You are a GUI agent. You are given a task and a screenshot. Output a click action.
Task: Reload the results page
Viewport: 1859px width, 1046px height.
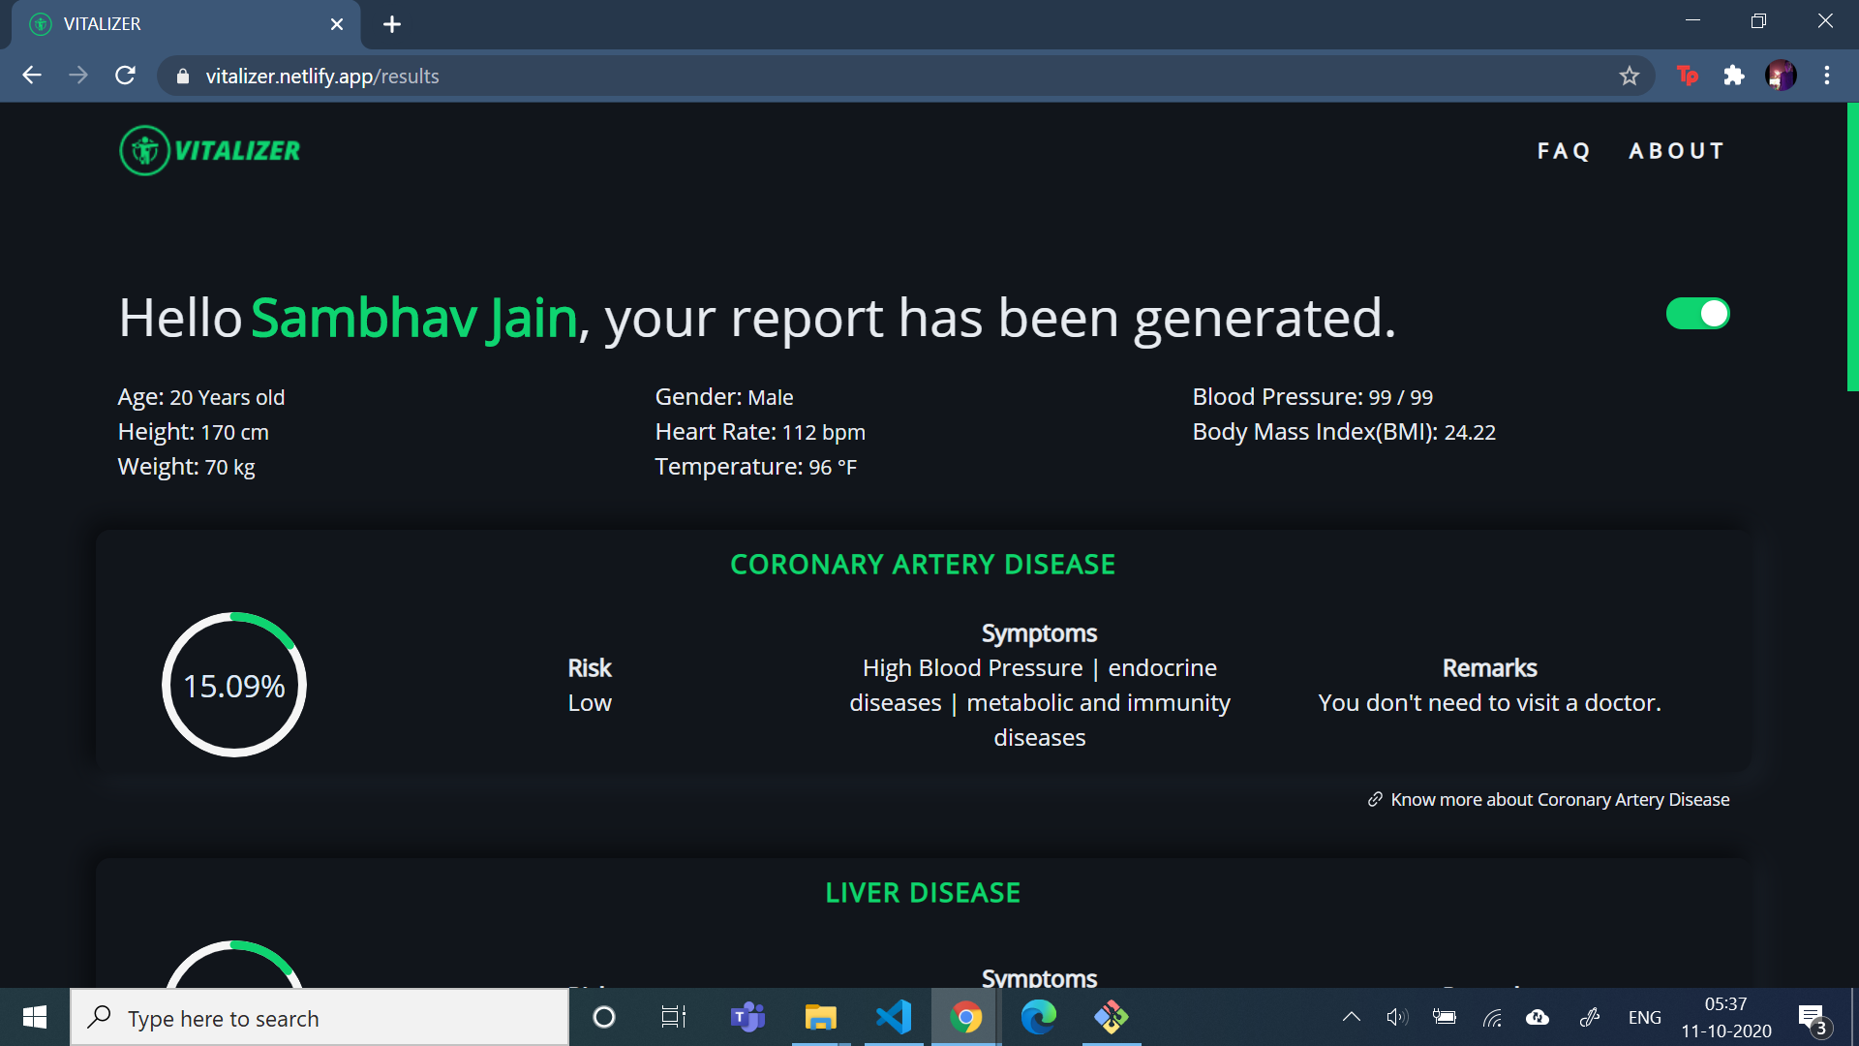pyautogui.click(x=125, y=76)
